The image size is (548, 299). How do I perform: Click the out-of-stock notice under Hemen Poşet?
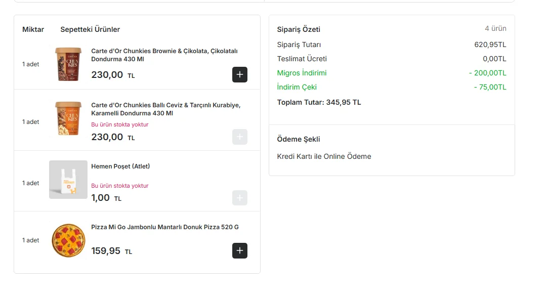point(120,186)
